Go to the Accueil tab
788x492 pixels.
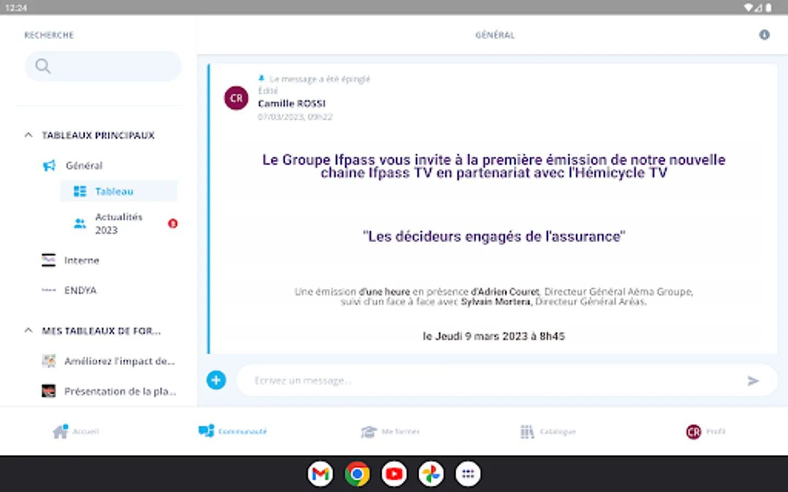(x=76, y=432)
